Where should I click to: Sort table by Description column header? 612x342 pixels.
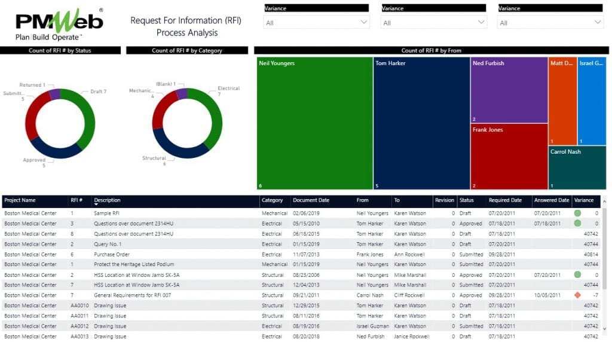108,200
